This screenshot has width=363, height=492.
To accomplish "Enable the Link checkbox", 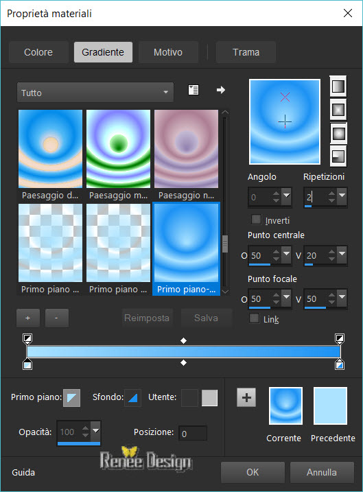I will pyautogui.click(x=254, y=318).
